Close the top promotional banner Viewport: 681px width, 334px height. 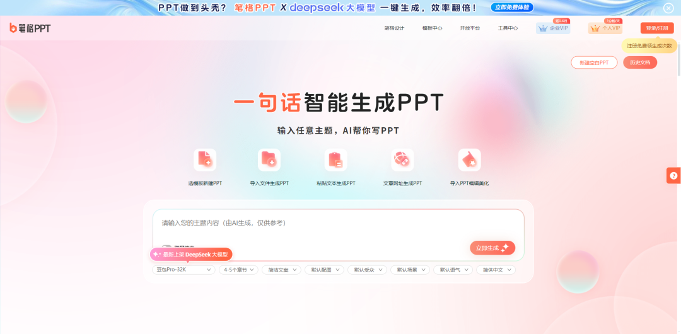tap(668, 8)
